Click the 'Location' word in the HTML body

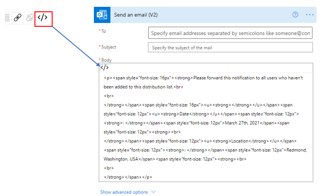240,141
